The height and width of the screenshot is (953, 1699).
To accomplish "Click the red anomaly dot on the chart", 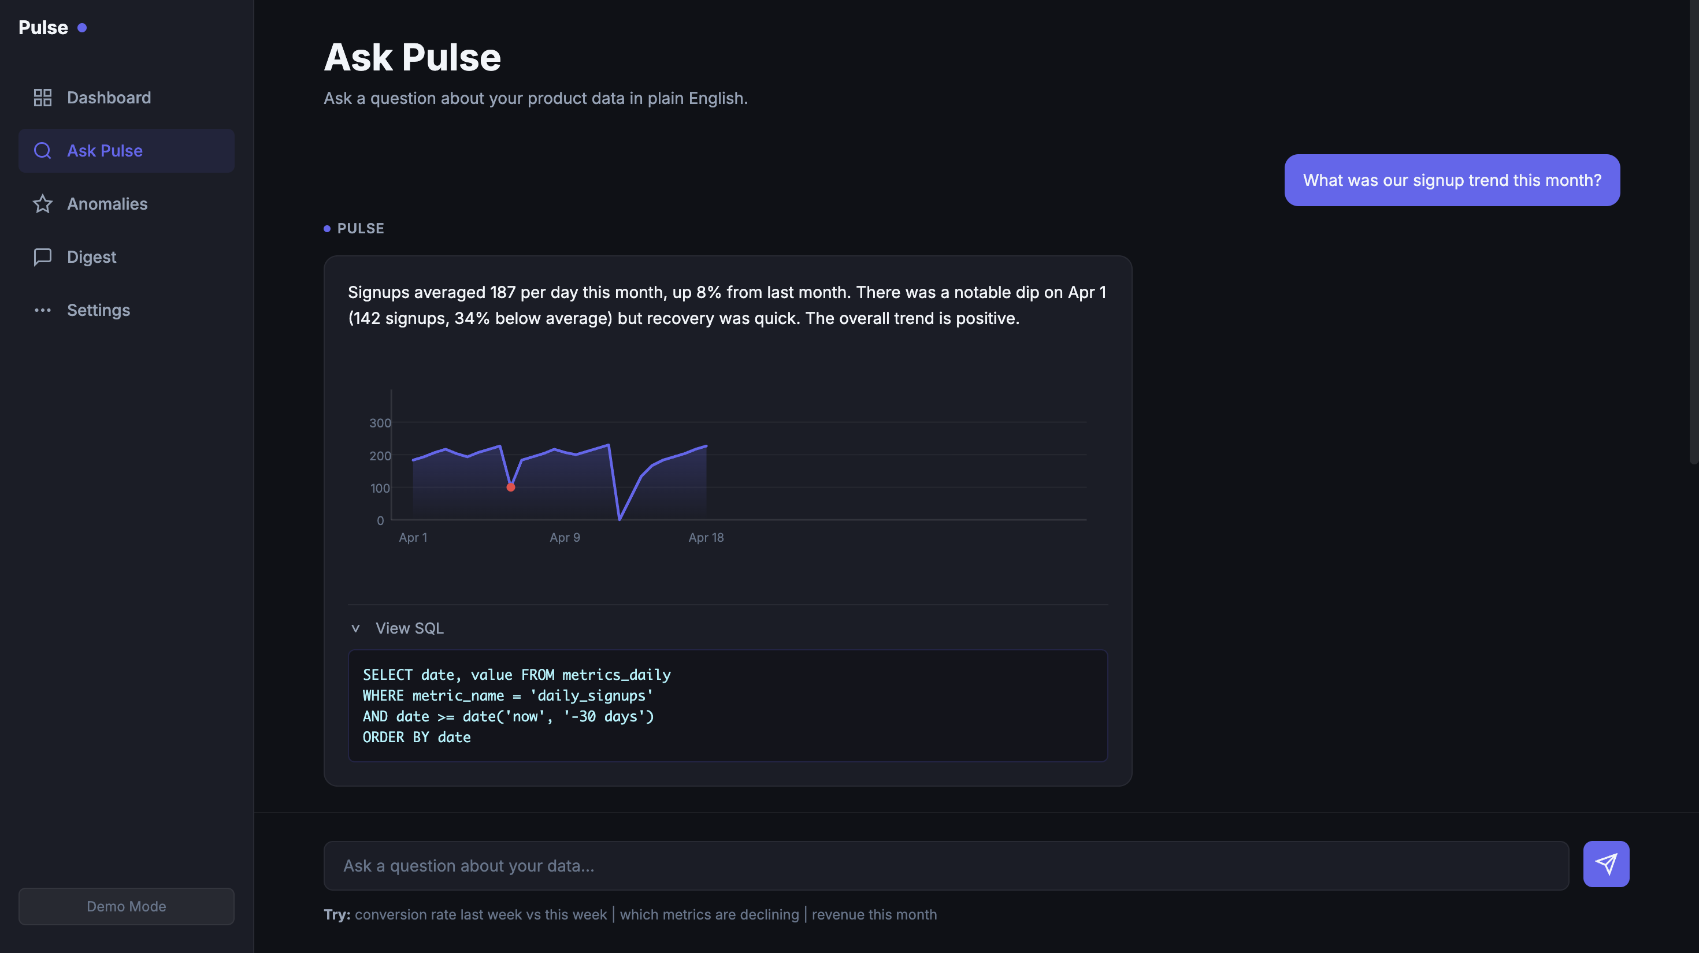I will (510, 487).
